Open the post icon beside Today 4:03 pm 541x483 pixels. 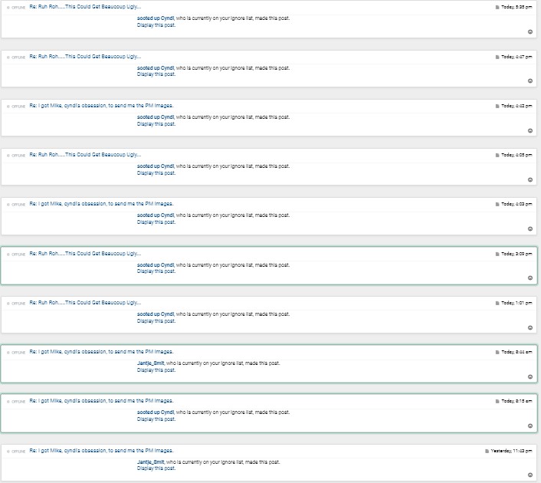(497, 204)
